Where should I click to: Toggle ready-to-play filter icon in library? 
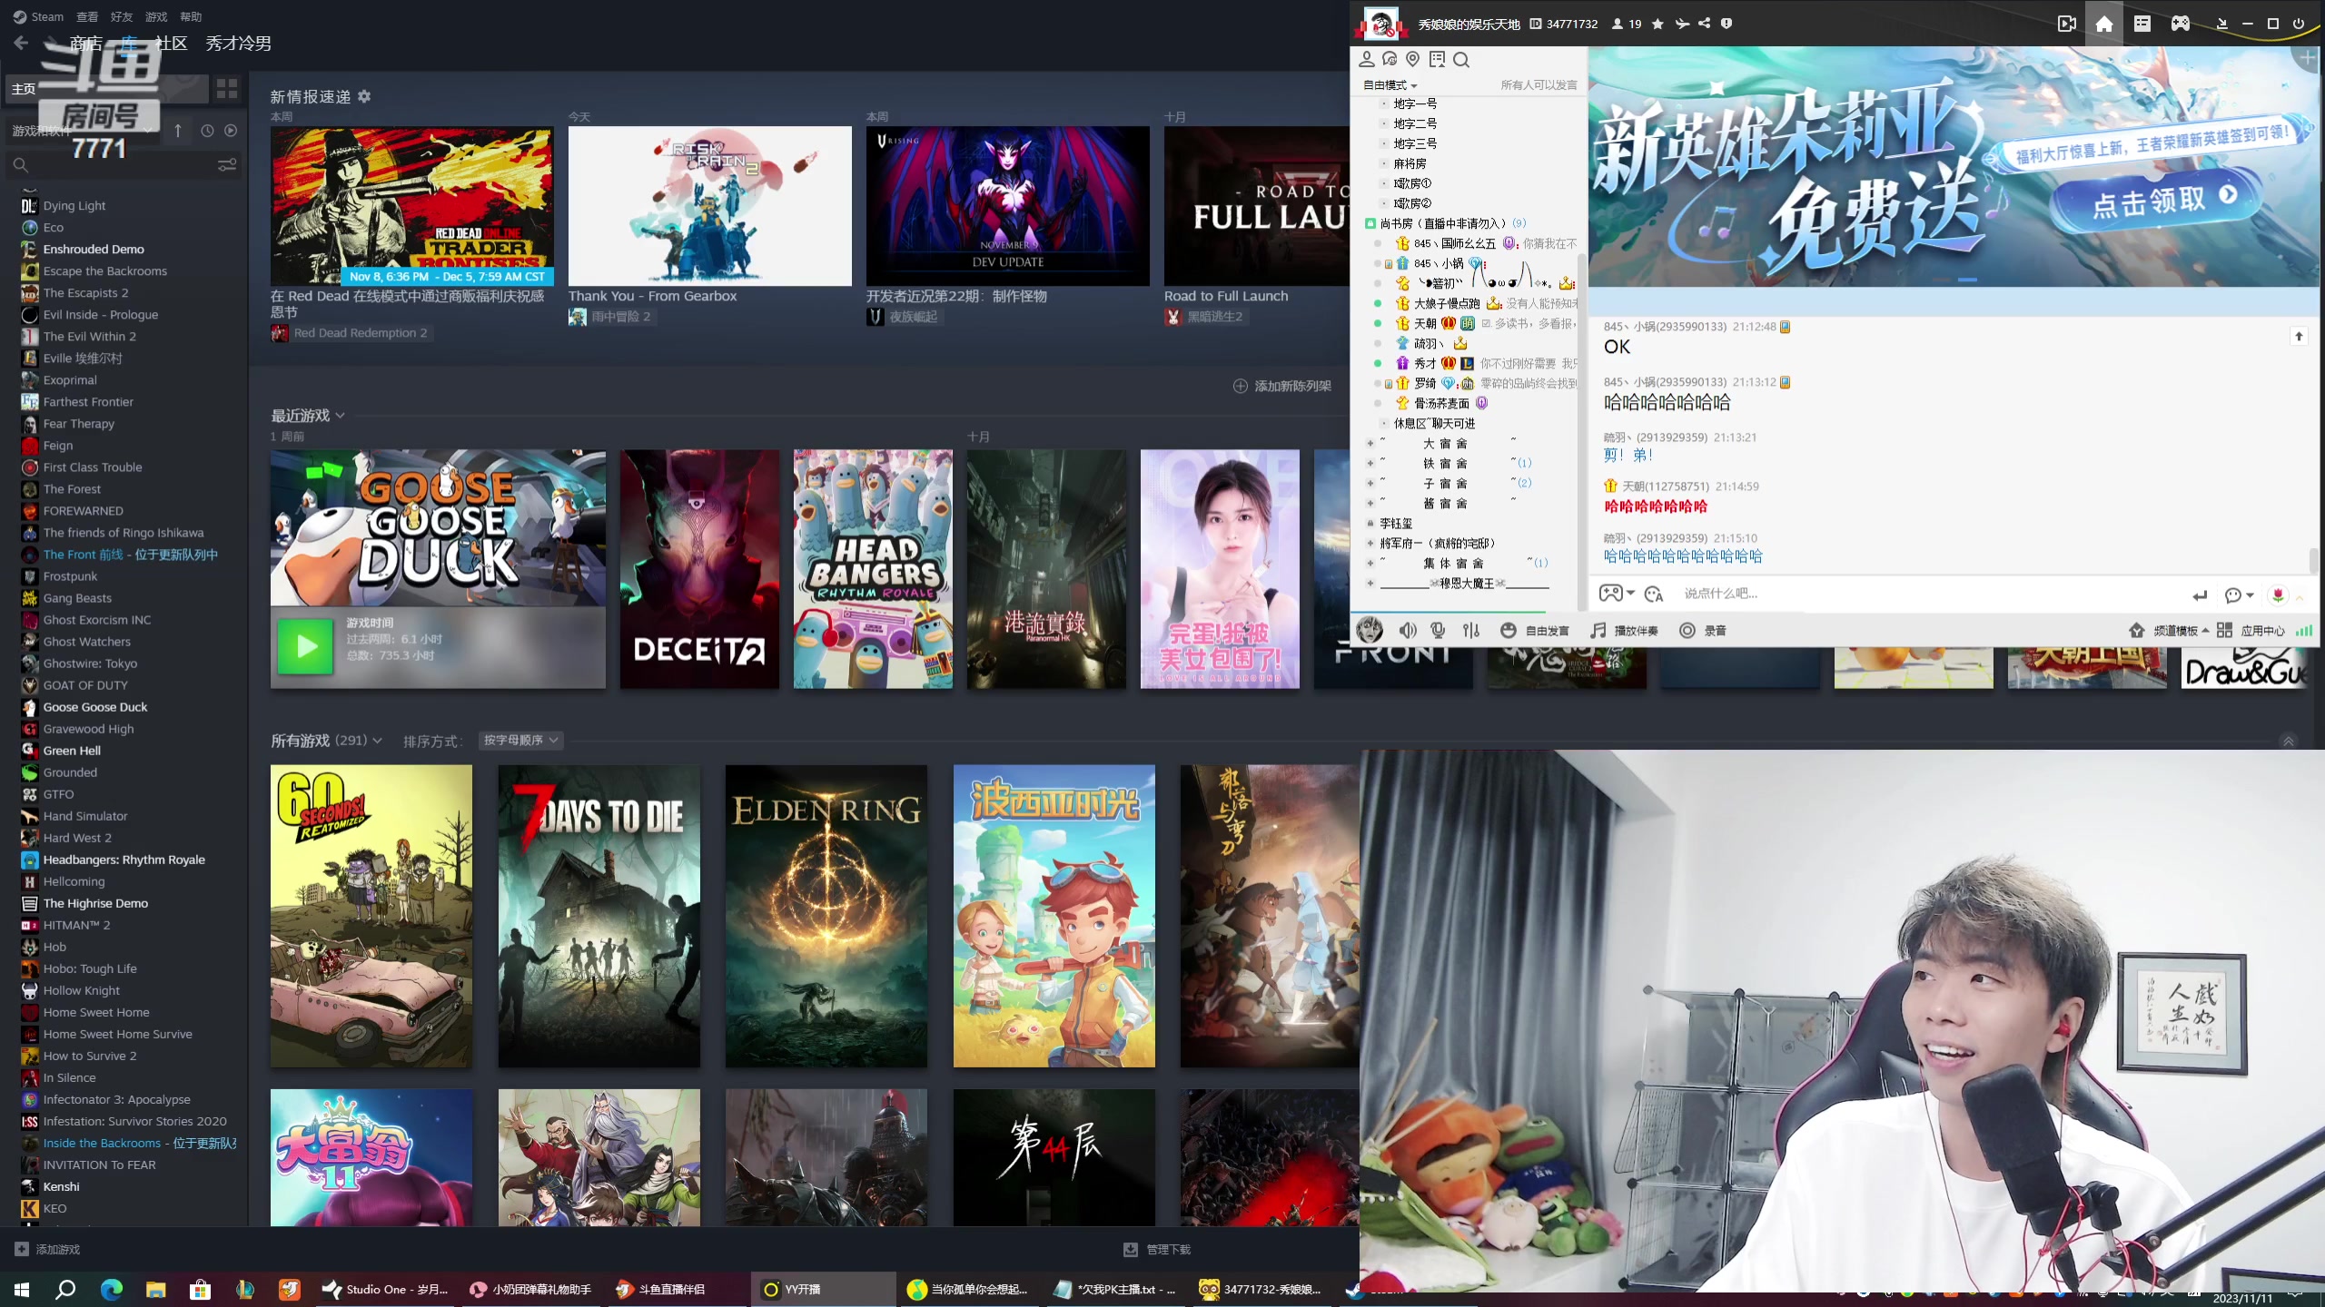(x=231, y=131)
